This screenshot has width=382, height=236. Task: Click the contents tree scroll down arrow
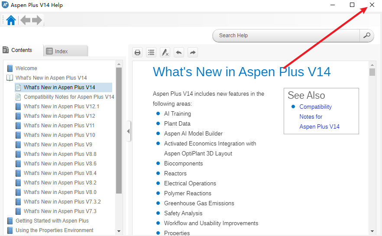click(x=119, y=231)
